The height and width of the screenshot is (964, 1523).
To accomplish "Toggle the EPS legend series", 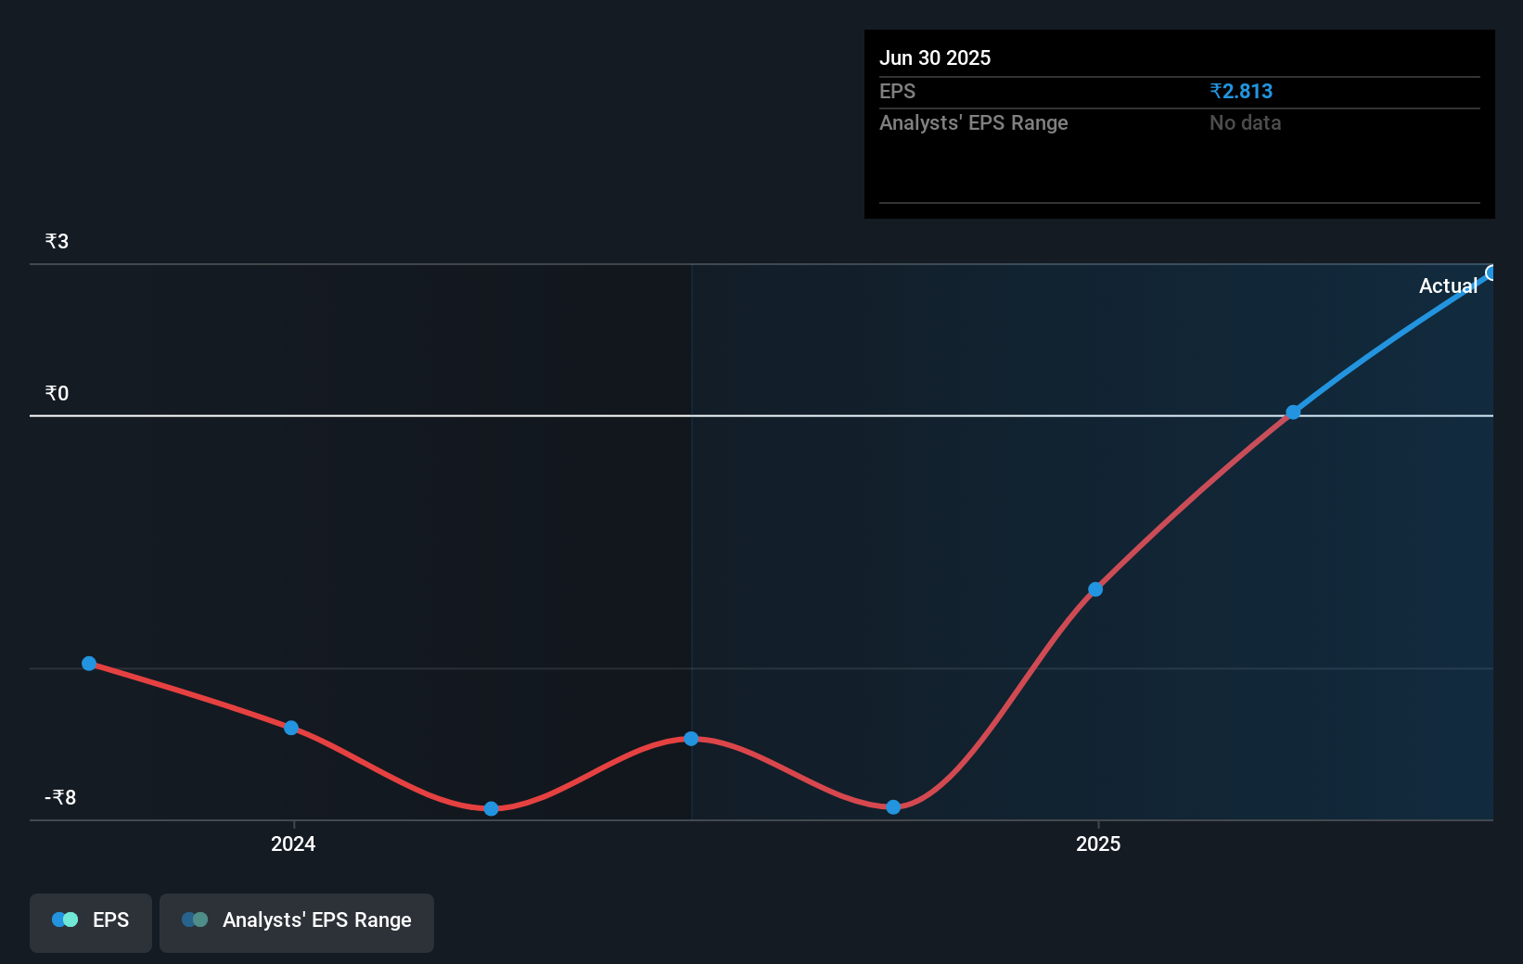I will coord(91,922).
